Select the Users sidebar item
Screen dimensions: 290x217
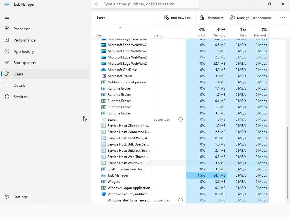[x=45, y=74]
